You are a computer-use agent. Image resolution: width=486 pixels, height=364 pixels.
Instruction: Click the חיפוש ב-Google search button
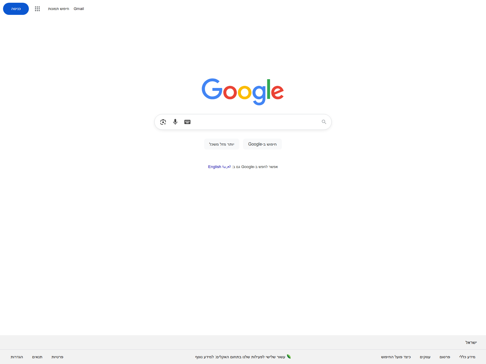(x=262, y=144)
